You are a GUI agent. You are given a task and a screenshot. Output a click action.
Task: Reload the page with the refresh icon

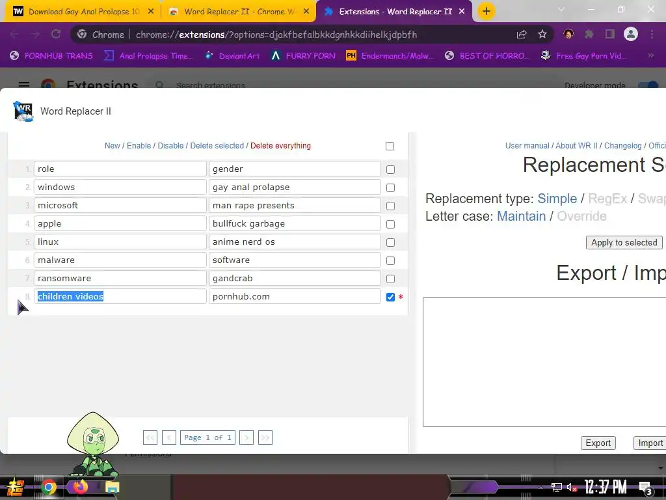click(56, 35)
